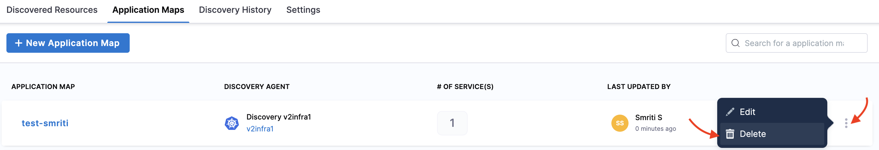Click the magnifying glass search icon
The height and width of the screenshot is (150, 879).
735,43
